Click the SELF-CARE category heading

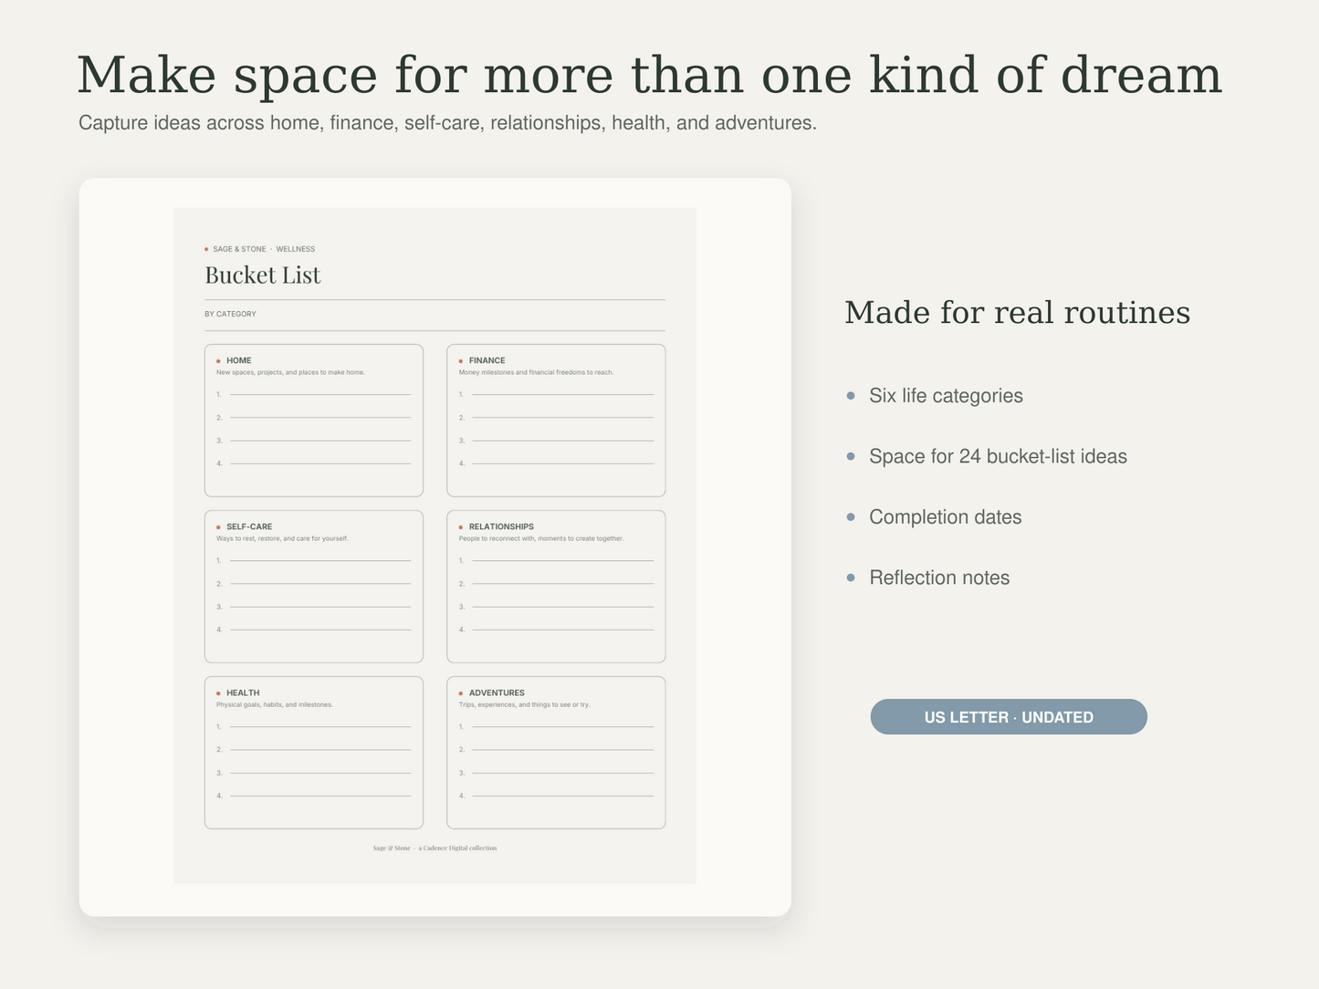[x=249, y=526]
